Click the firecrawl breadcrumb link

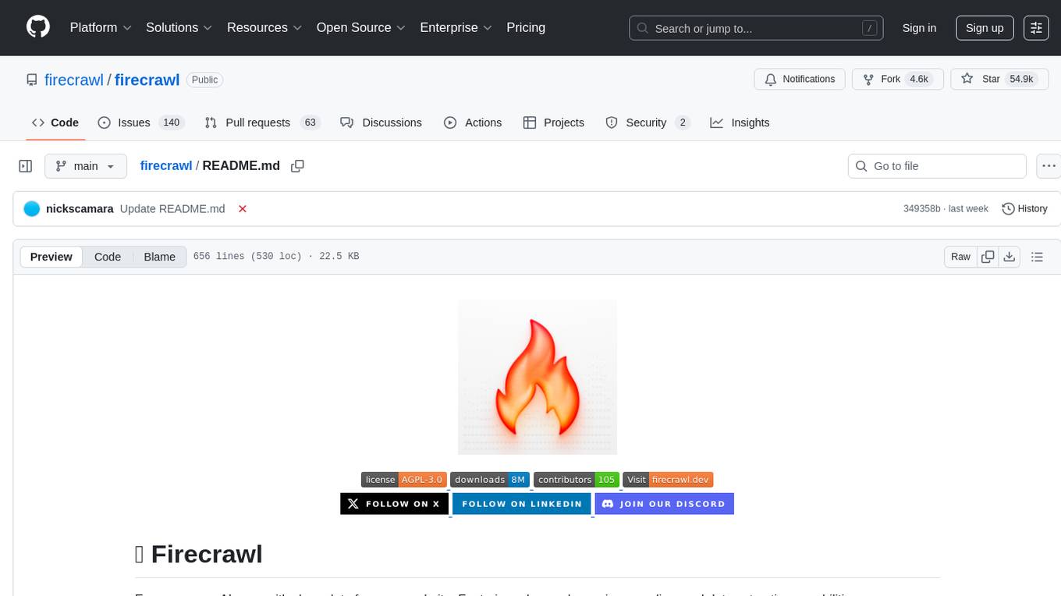166,165
